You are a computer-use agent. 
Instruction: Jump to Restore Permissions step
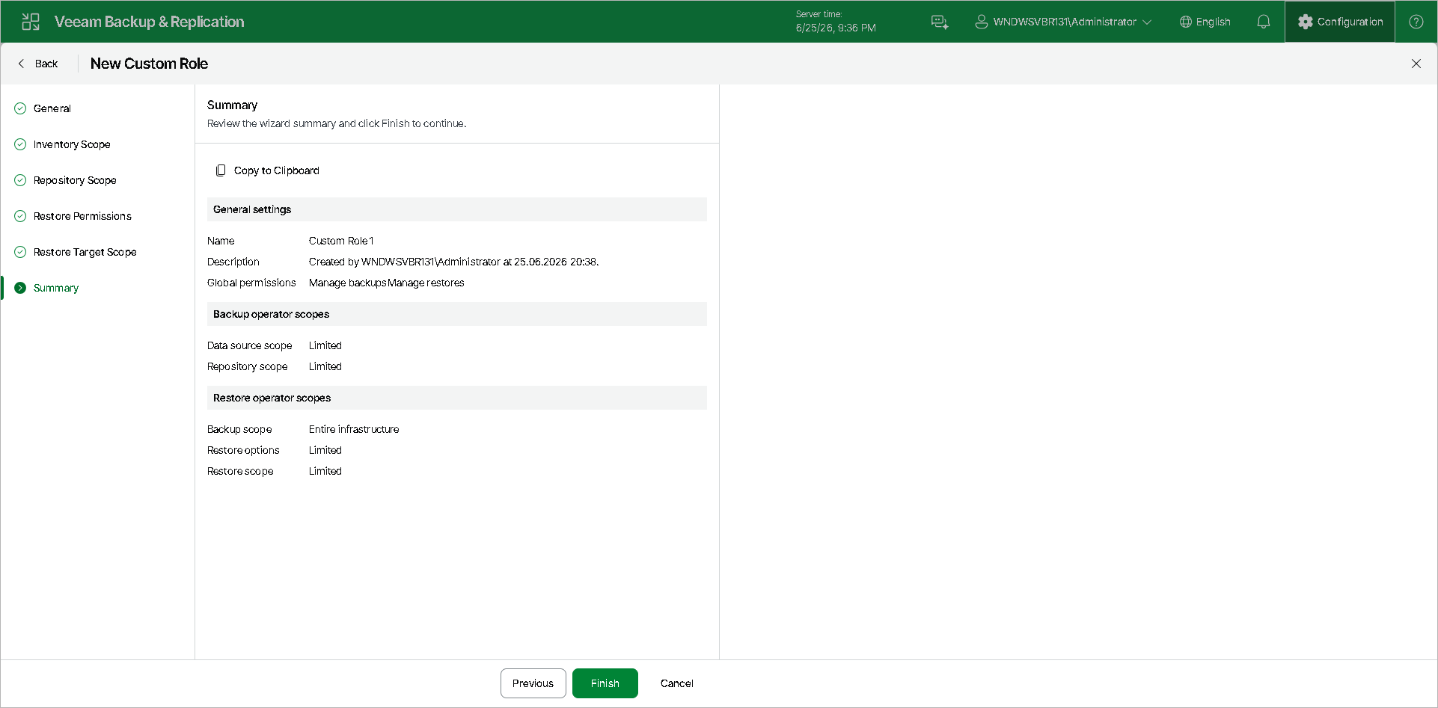pyautogui.click(x=82, y=216)
